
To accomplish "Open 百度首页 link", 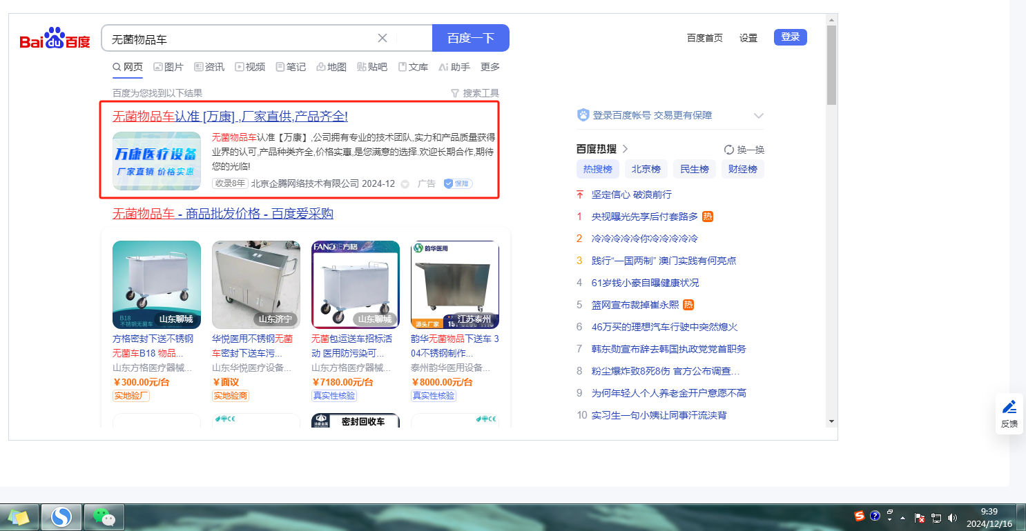I will pyautogui.click(x=705, y=38).
